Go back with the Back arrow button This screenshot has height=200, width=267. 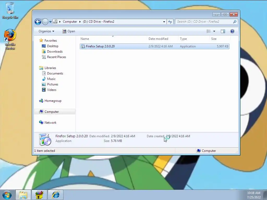(x=38, y=22)
